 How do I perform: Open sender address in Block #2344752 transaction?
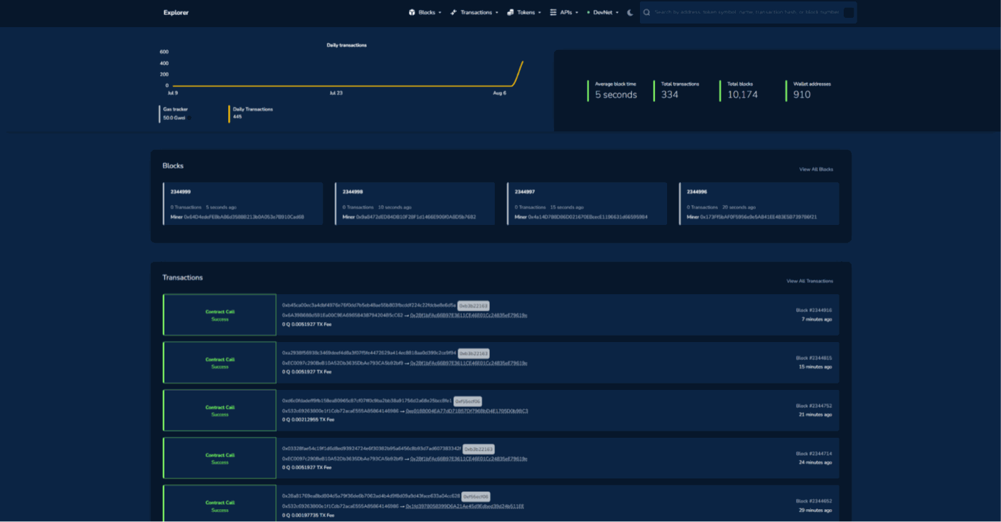click(340, 411)
